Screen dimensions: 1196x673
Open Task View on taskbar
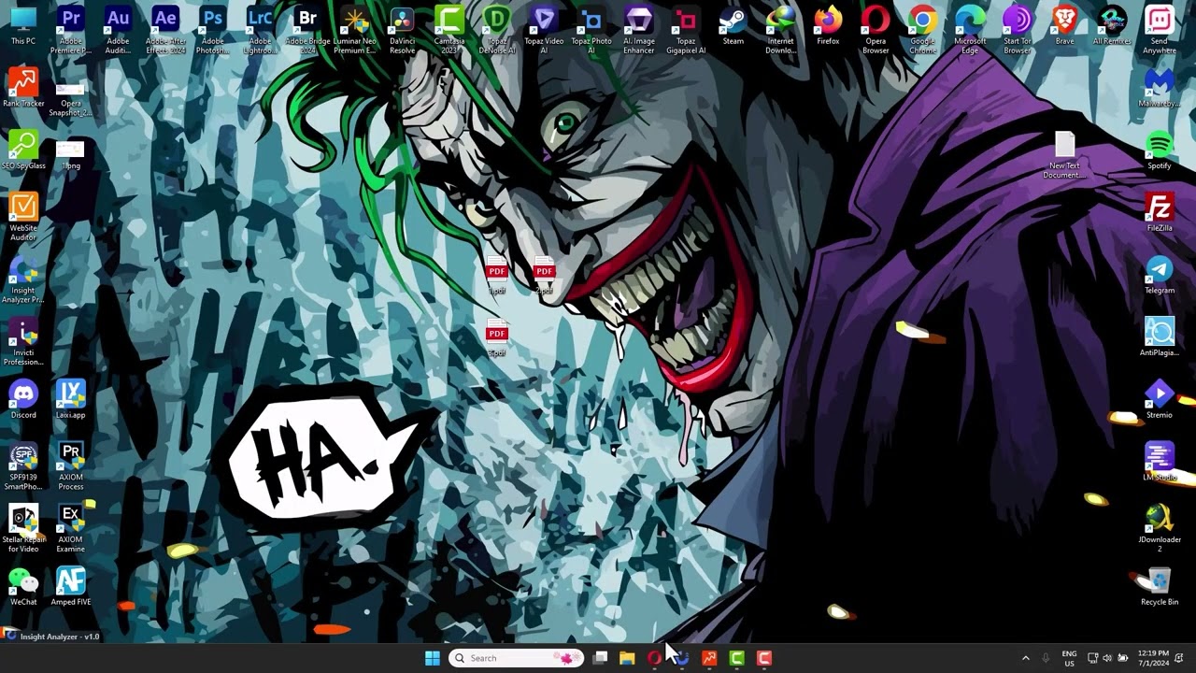point(601,658)
